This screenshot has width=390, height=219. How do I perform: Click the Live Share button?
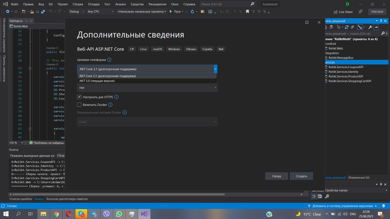point(343,12)
